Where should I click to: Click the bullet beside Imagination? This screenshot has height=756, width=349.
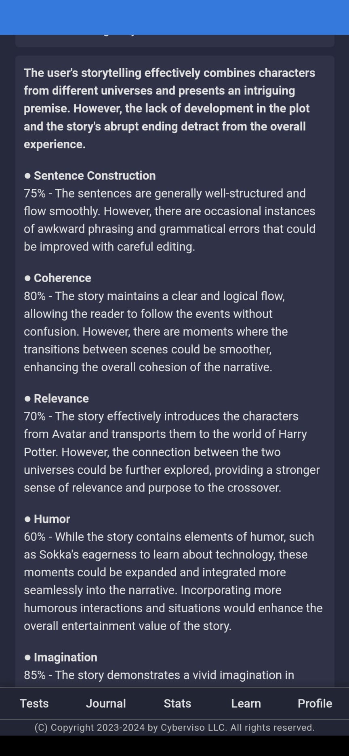[x=27, y=657]
